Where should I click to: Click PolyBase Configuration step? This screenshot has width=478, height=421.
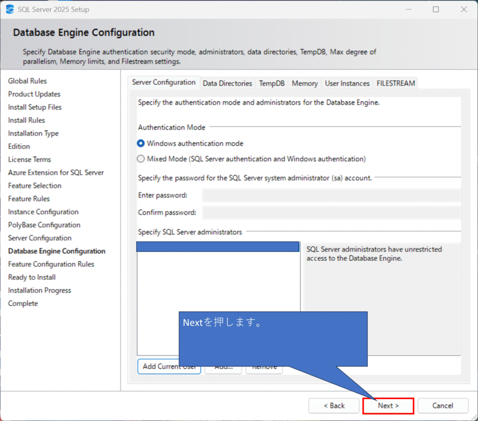tap(44, 225)
